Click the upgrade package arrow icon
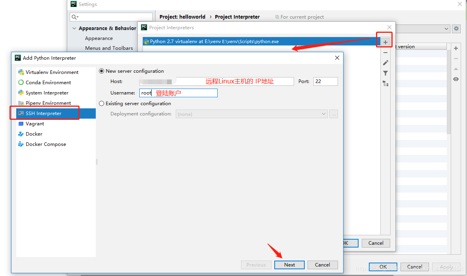Screen dimensions: 467x276 [x=456, y=68]
